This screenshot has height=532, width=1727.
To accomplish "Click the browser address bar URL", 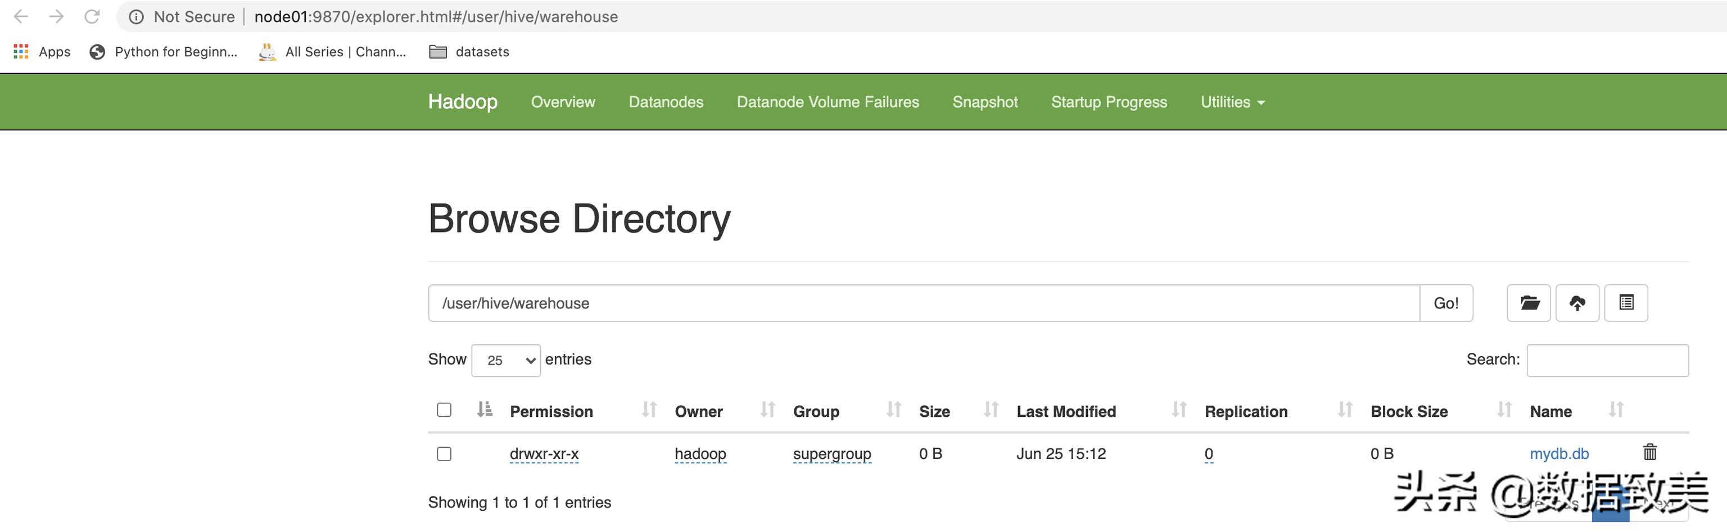I will tap(436, 17).
